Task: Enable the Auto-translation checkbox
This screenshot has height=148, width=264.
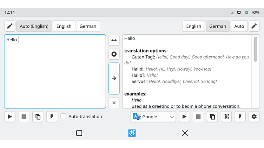Action: pos(64,117)
